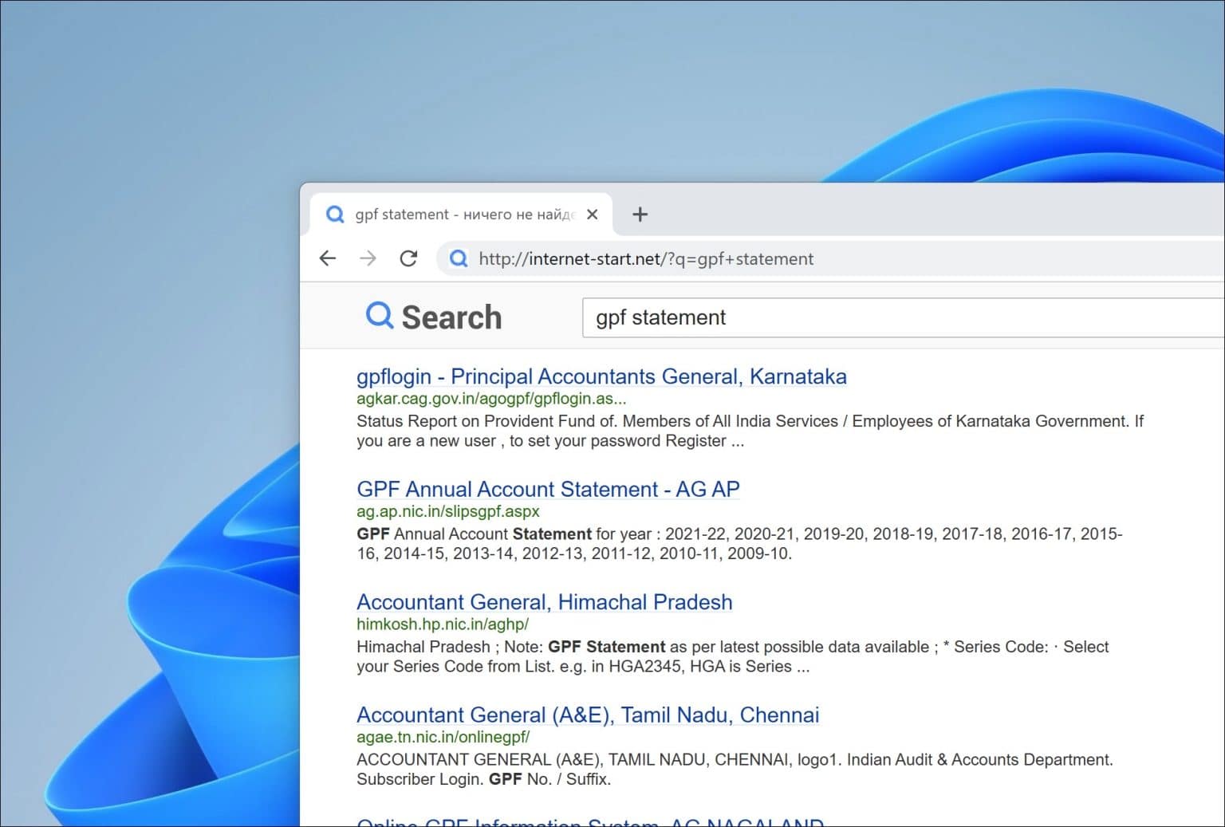Click the magnifier icon in the address bar
The image size is (1225, 827).
[459, 259]
